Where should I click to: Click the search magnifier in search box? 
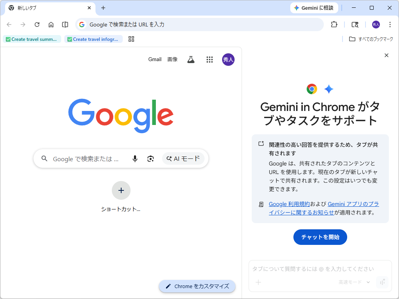point(44,159)
